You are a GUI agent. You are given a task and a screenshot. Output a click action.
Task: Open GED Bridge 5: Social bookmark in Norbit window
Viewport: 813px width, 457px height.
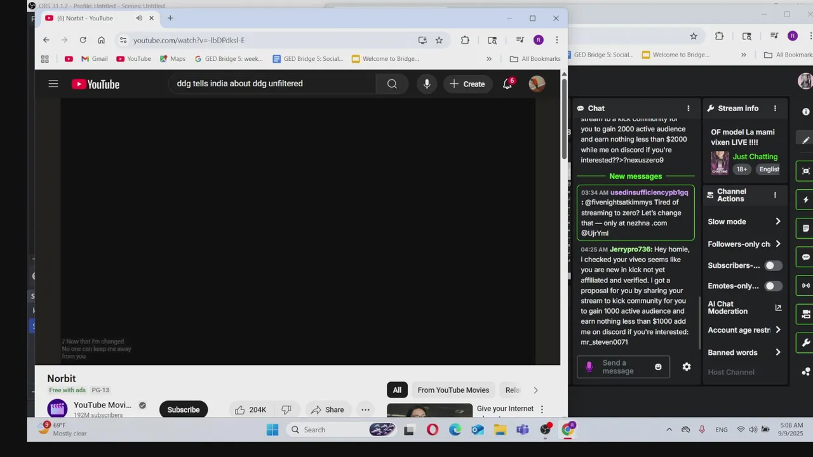pos(307,59)
